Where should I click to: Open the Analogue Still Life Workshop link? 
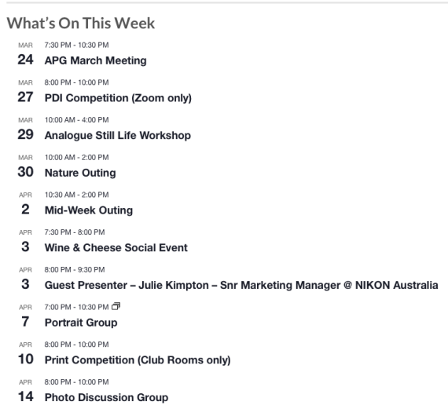click(118, 135)
